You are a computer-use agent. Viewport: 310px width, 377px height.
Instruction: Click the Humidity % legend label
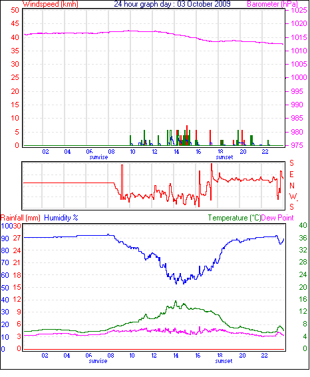(61, 218)
